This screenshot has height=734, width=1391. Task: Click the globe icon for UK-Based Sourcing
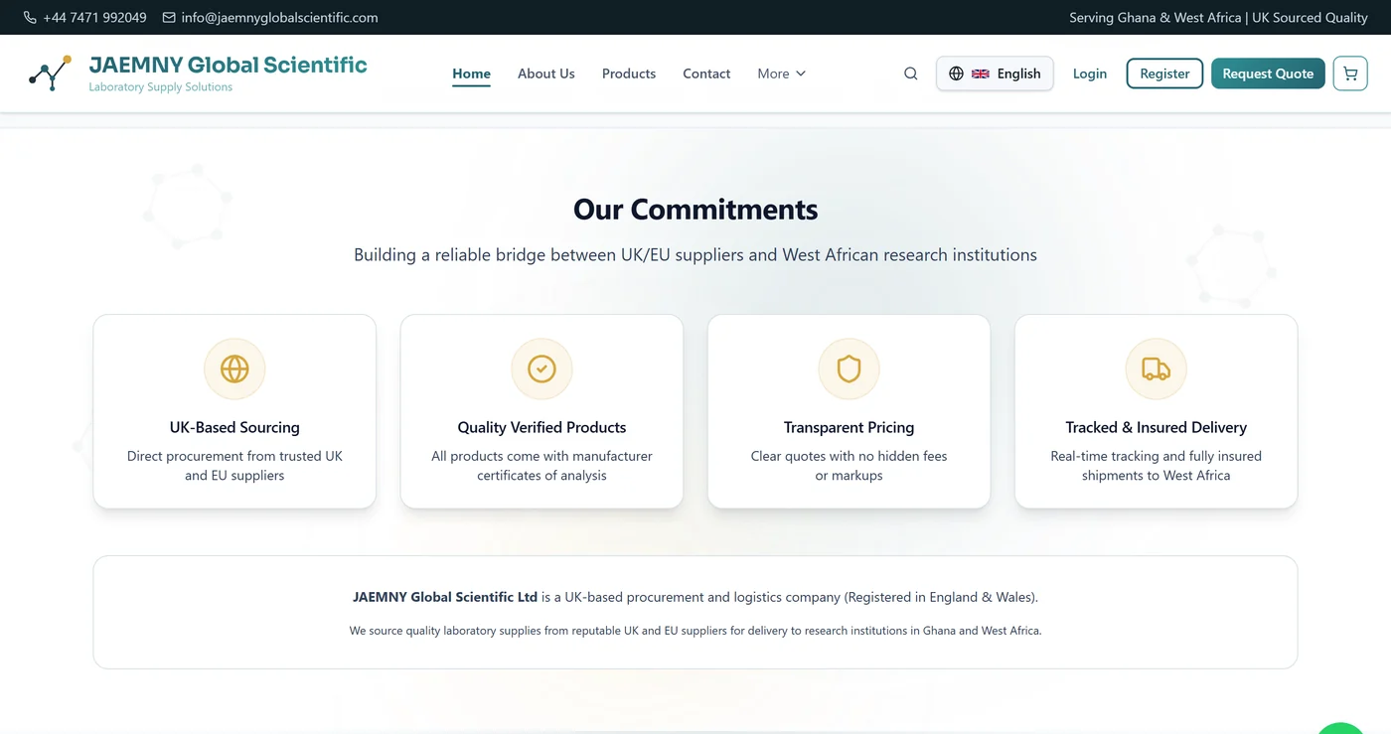234,368
